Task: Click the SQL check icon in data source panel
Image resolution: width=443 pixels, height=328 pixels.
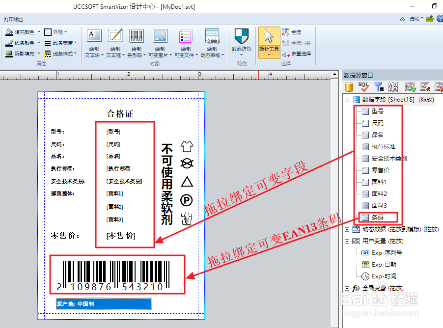Action: [x=363, y=87]
